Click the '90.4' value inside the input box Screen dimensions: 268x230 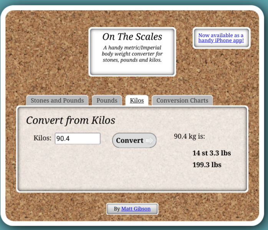coord(63,139)
